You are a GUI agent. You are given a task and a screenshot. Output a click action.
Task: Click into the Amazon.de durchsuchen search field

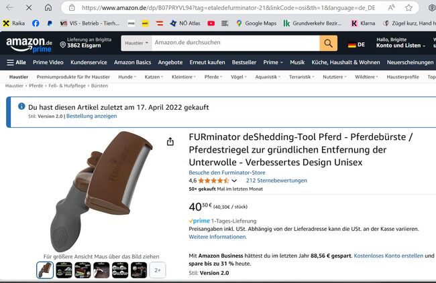coord(235,43)
